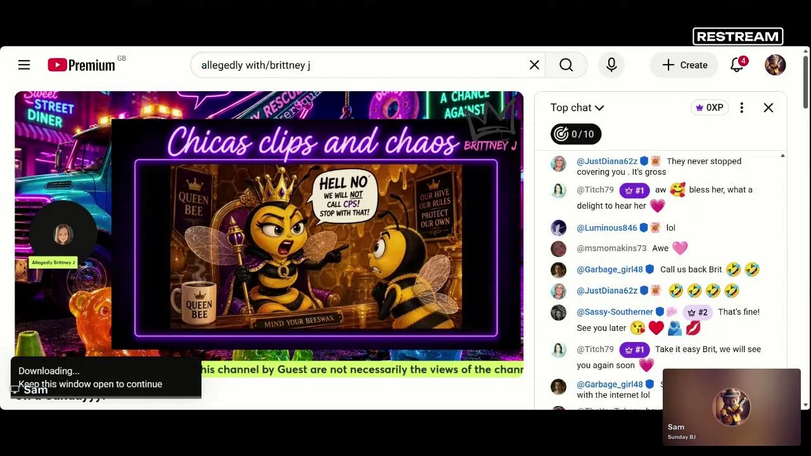Click the chat text 'They never stopped covering you'
The height and width of the screenshot is (456, 811).
(x=659, y=167)
